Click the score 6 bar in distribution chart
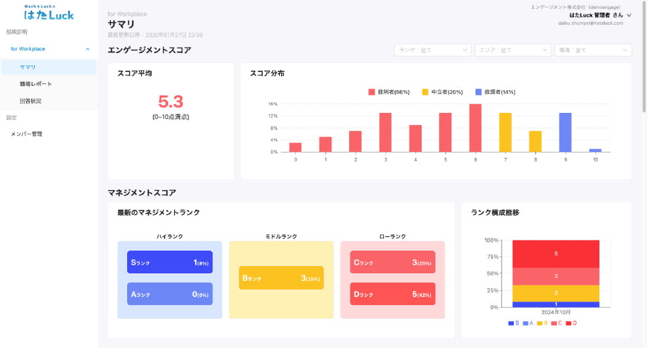The image size is (647, 348). point(475,128)
